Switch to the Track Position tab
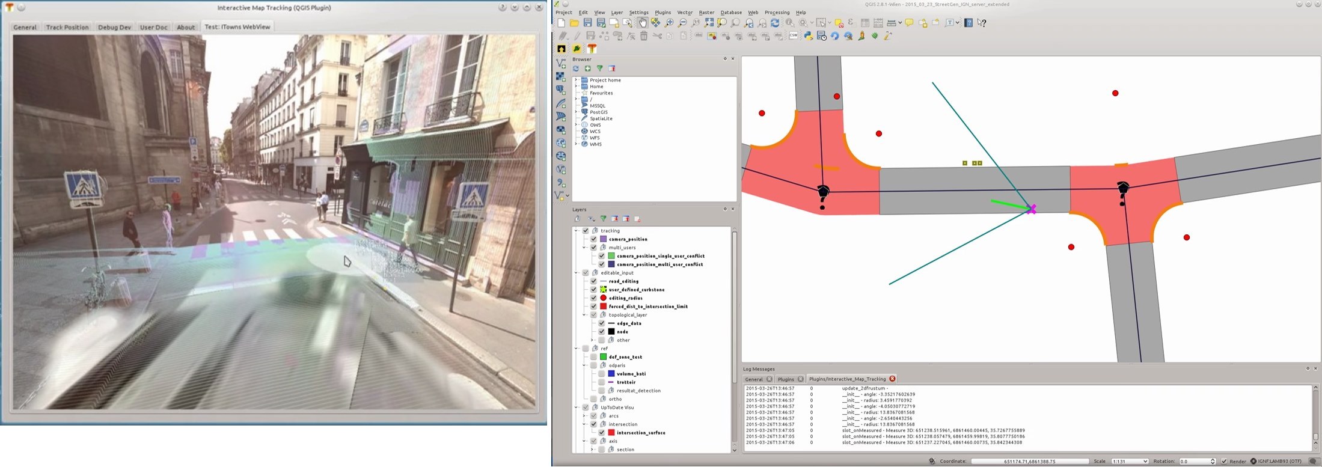 67,27
